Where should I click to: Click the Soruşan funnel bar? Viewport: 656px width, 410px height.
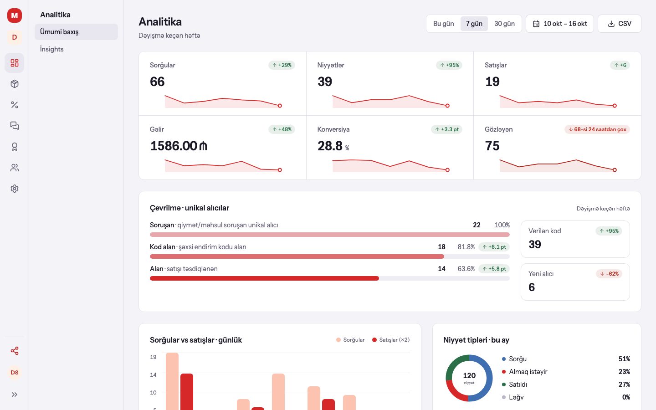[x=330, y=235]
